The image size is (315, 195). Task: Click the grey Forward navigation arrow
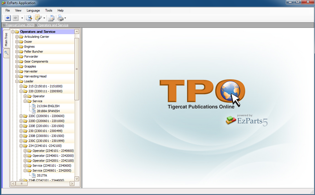[x=16, y=18]
